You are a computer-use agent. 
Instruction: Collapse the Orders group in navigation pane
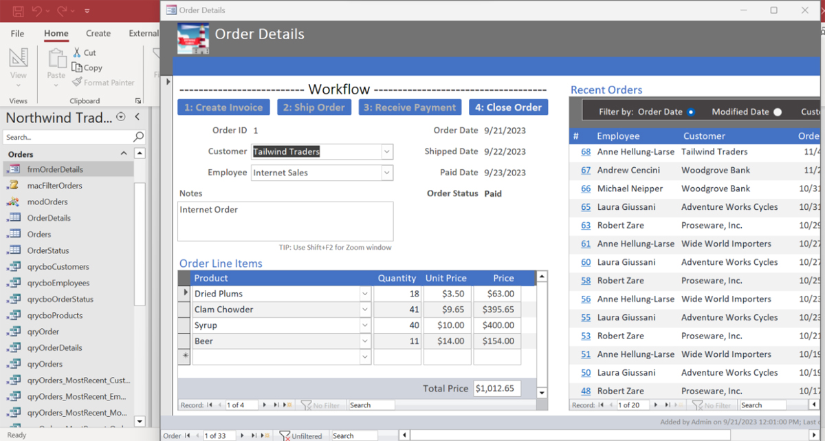click(x=124, y=154)
